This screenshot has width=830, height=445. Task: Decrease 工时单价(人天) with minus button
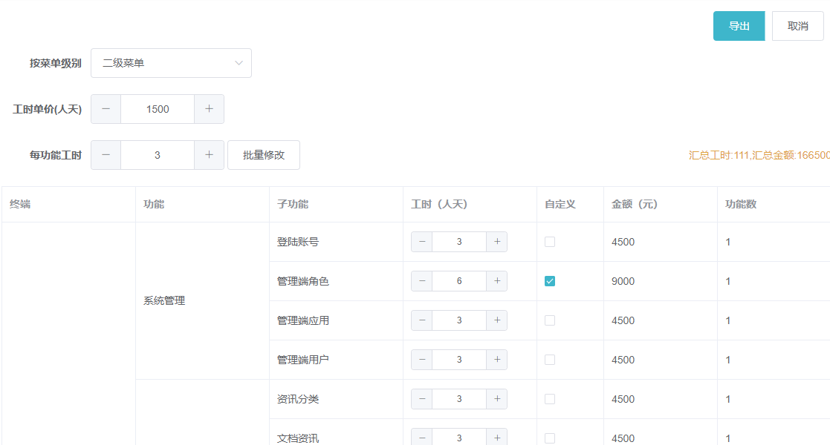(106, 109)
